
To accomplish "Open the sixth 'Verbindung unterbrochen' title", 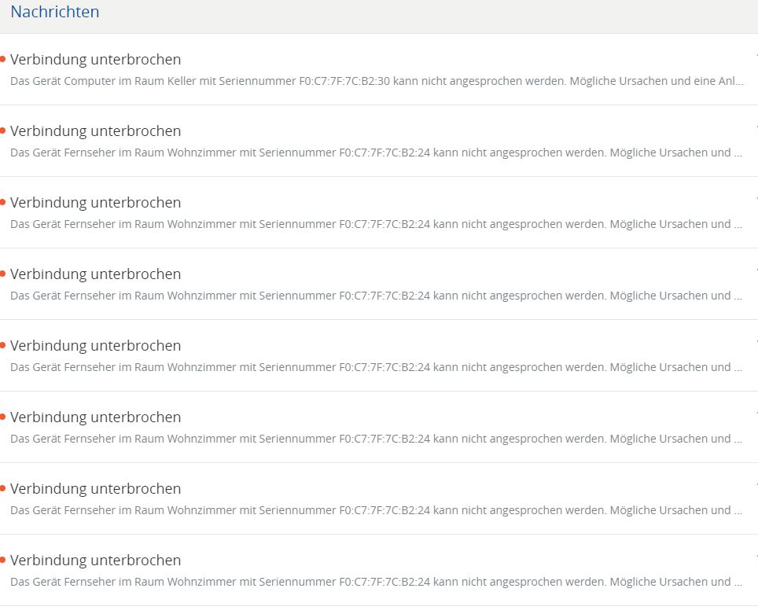I will 95,417.
